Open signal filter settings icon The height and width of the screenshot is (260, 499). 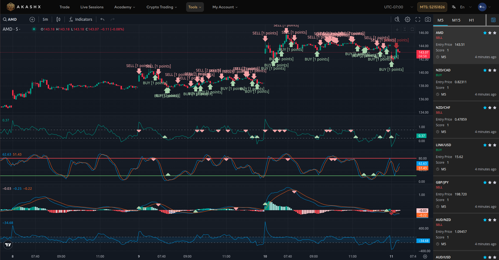click(x=493, y=20)
